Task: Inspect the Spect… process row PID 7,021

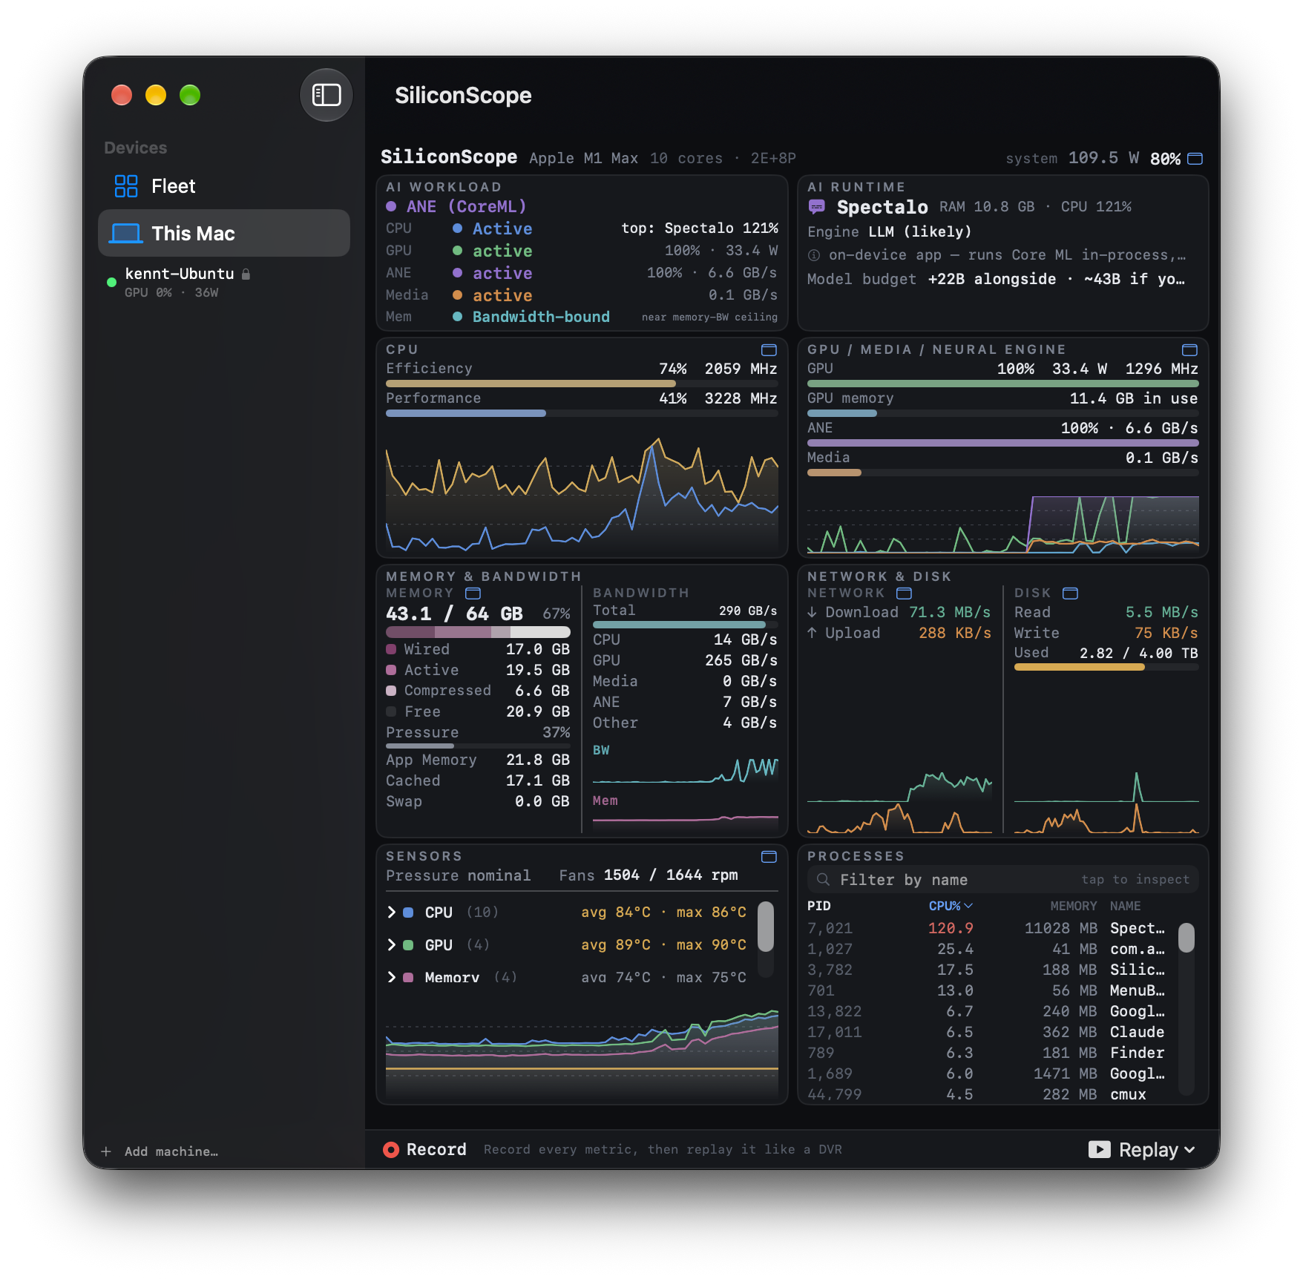Action: click(x=987, y=928)
